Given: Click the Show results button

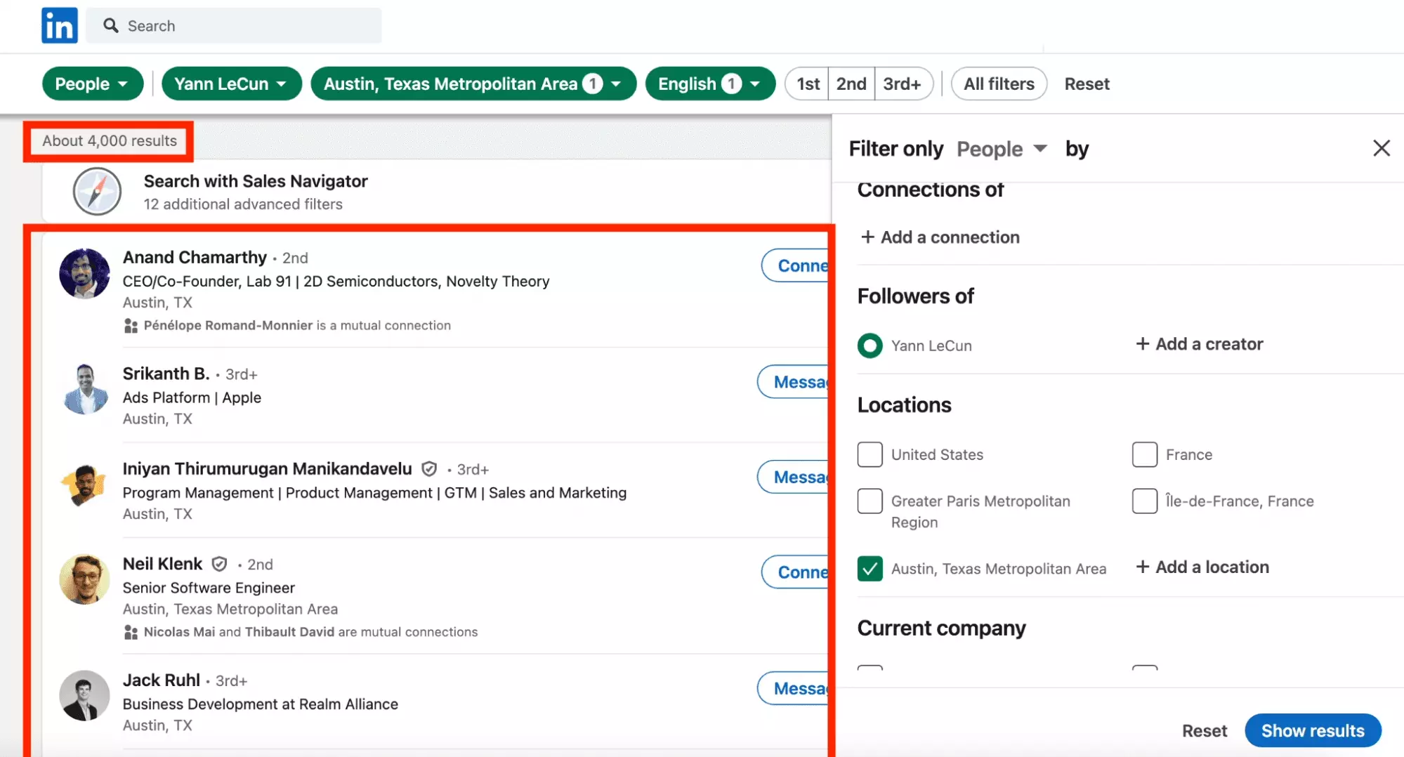Looking at the screenshot, I should (1313, 731).
